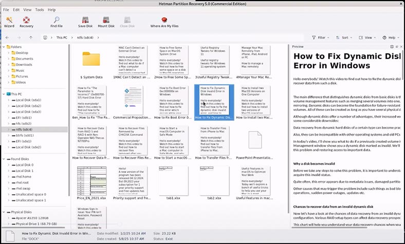
Task: Select the PowerPoint-Presentation file icon
Action: pos(255,140)
